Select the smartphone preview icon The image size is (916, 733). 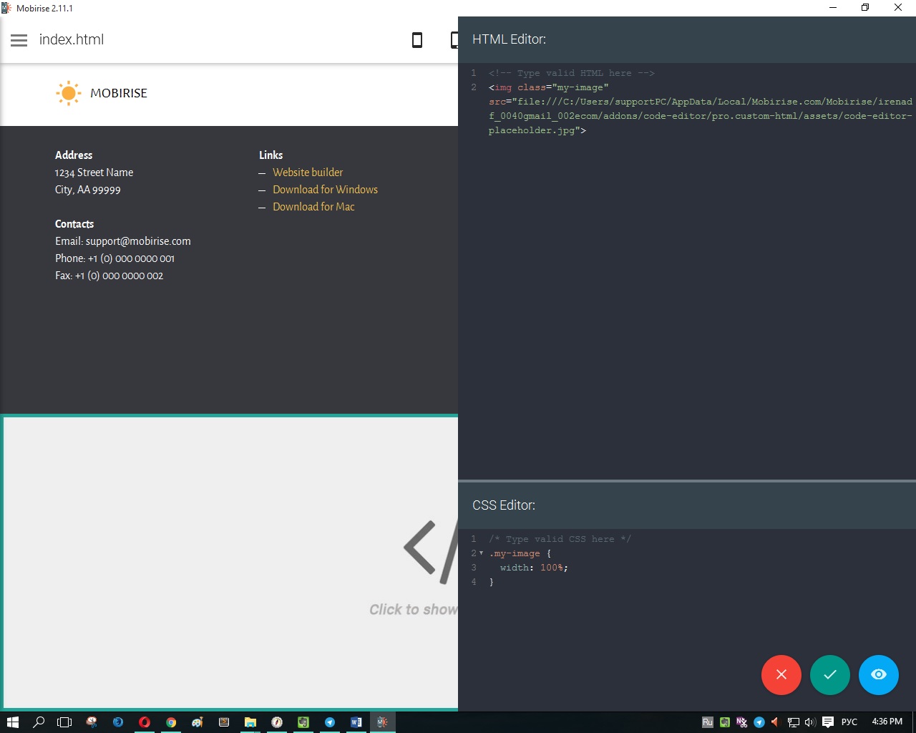pyautogui.click(x=416, y=40)
